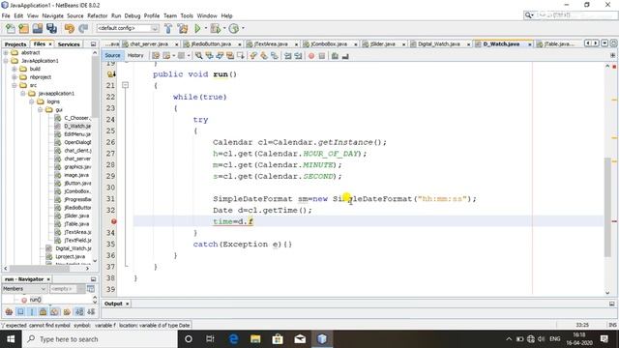
Task: Click the Clean and Build Project icon
Action: pos(183,28)
